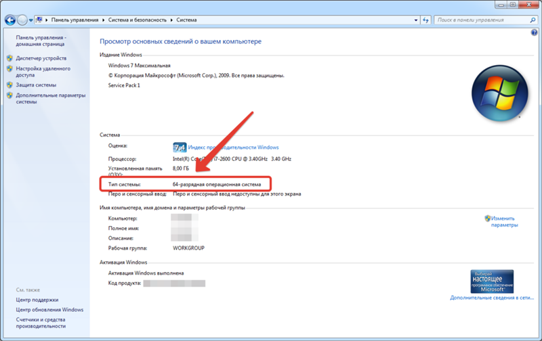Viewport: 542px width, 341px height.
Task: Expand the chevron after the computer icon
Action: pos(46,20)
